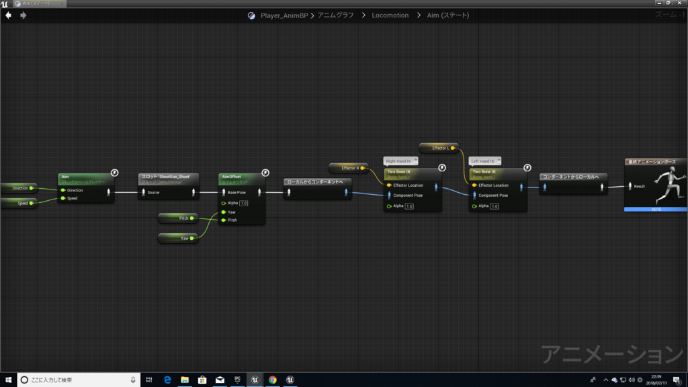Click Effector Location pin on right-hand Two Bone IK
Viewport: 688px width, 387px height.
coord(389,185)
